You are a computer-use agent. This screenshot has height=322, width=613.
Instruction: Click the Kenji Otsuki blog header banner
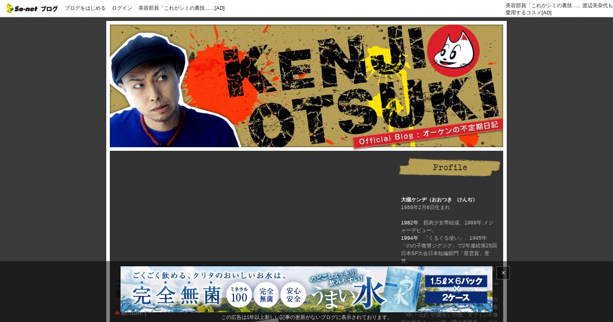[x=306, y=86]
